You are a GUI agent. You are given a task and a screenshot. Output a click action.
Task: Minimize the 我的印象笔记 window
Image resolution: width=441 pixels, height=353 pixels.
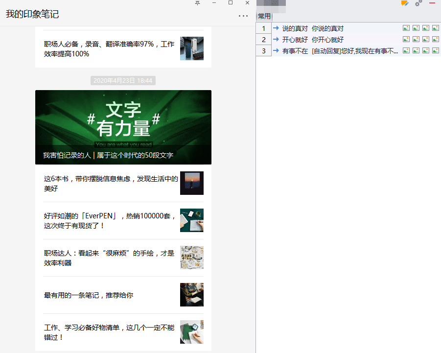[214, 3]
